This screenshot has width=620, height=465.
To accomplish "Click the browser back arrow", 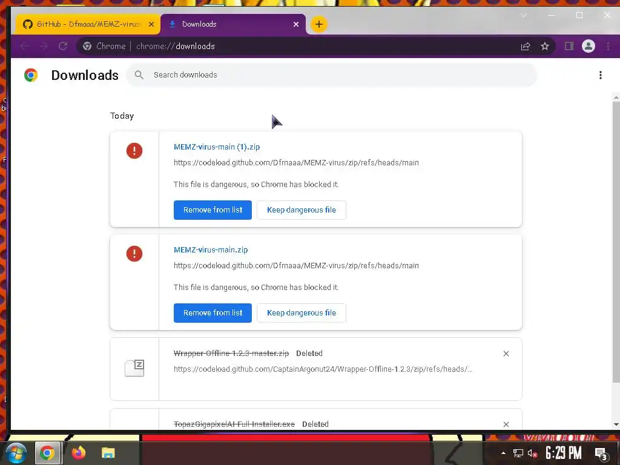I will click(24, 46).
